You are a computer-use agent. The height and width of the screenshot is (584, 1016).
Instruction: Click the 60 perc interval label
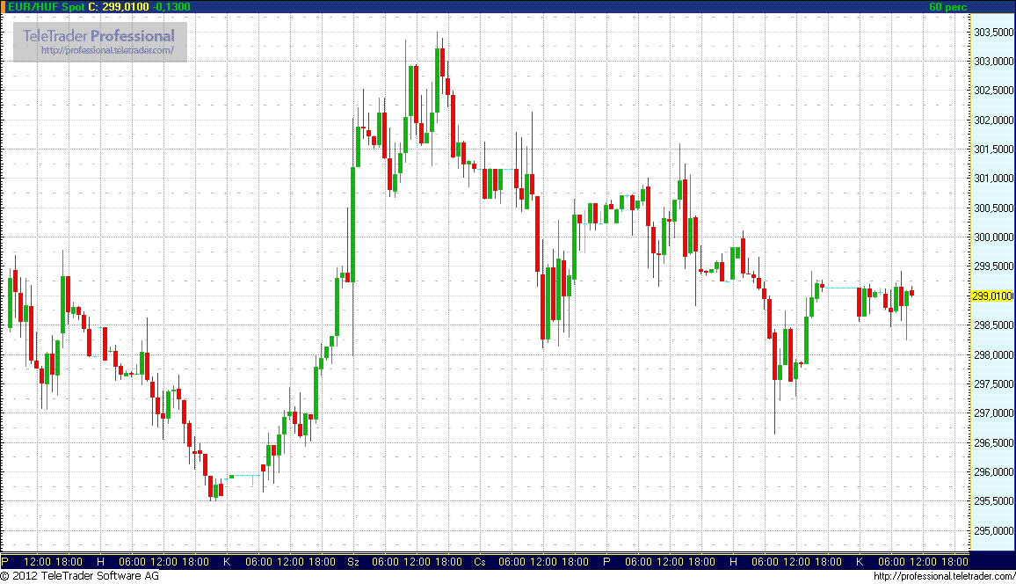tap(948, 6)
